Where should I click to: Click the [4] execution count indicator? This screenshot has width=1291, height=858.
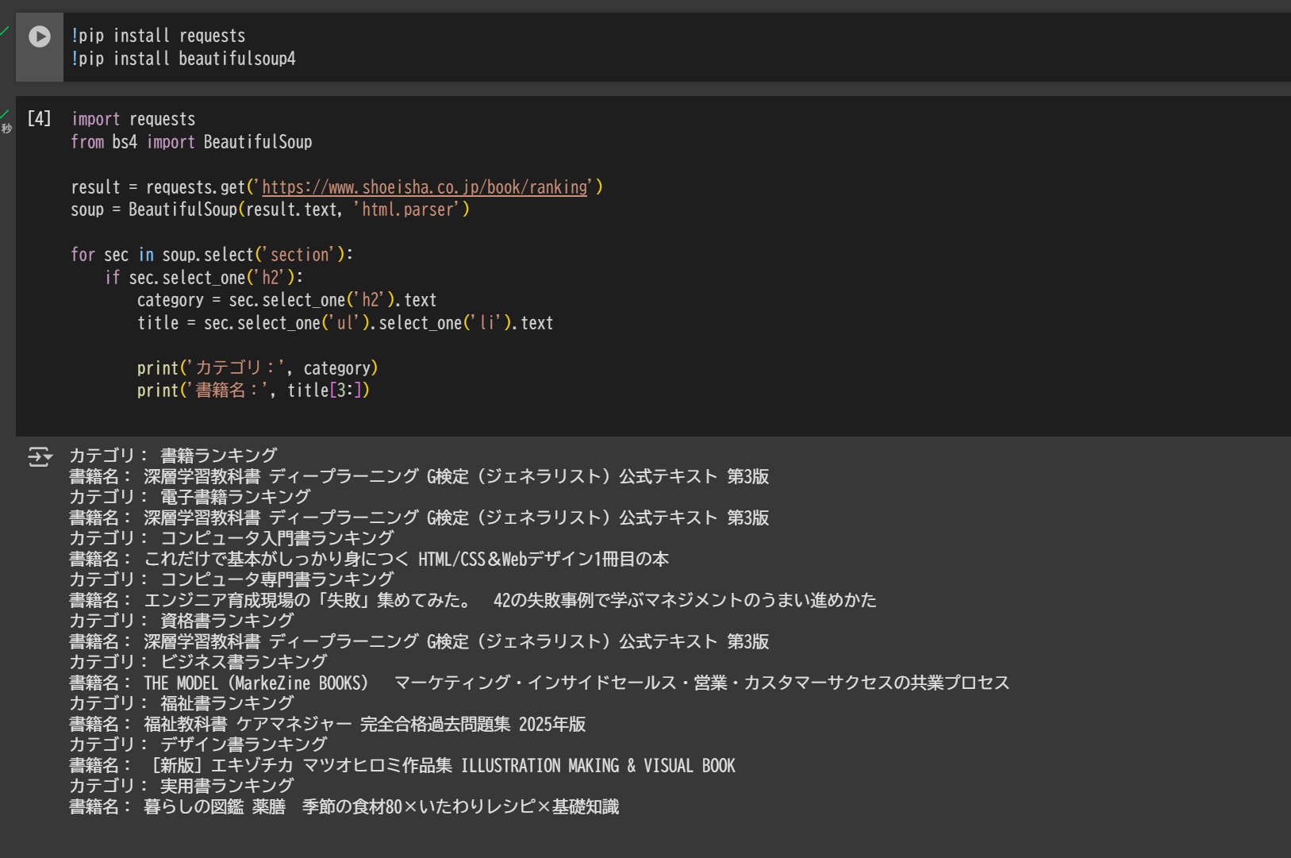pos(39,119)
